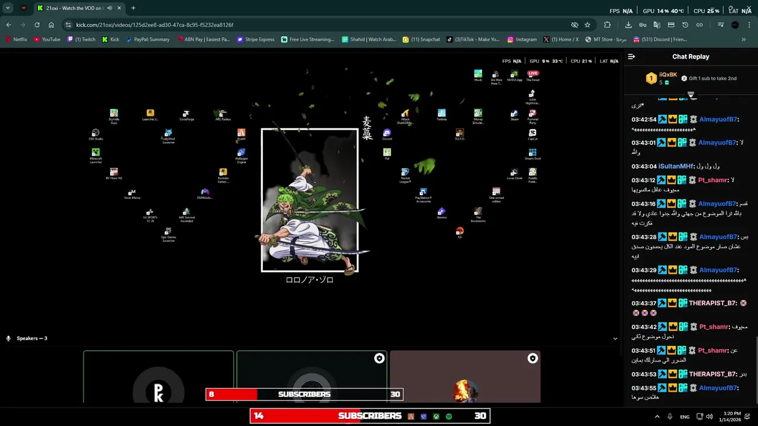Open The Forest desktop icon
The image size is (758, 426).
532,75
